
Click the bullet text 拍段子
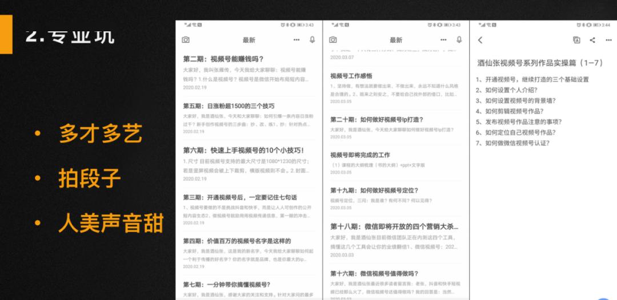(90, 179)
